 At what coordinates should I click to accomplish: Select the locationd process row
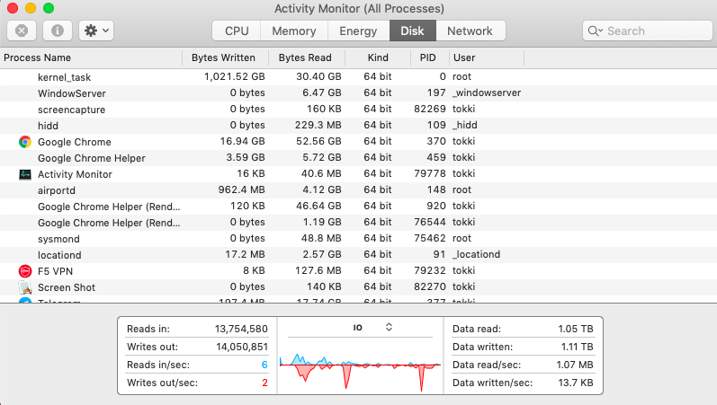click(358, 255)
